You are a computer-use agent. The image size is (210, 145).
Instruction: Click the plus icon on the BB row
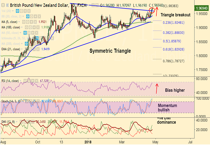35,16
